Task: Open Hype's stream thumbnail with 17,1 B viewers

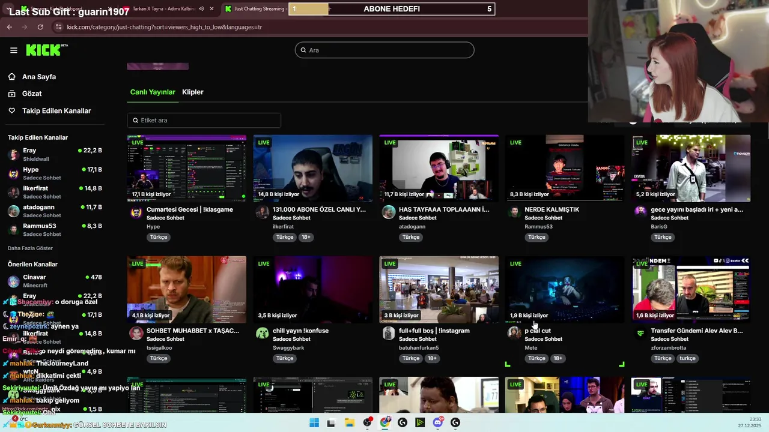Action: point(187,168)
